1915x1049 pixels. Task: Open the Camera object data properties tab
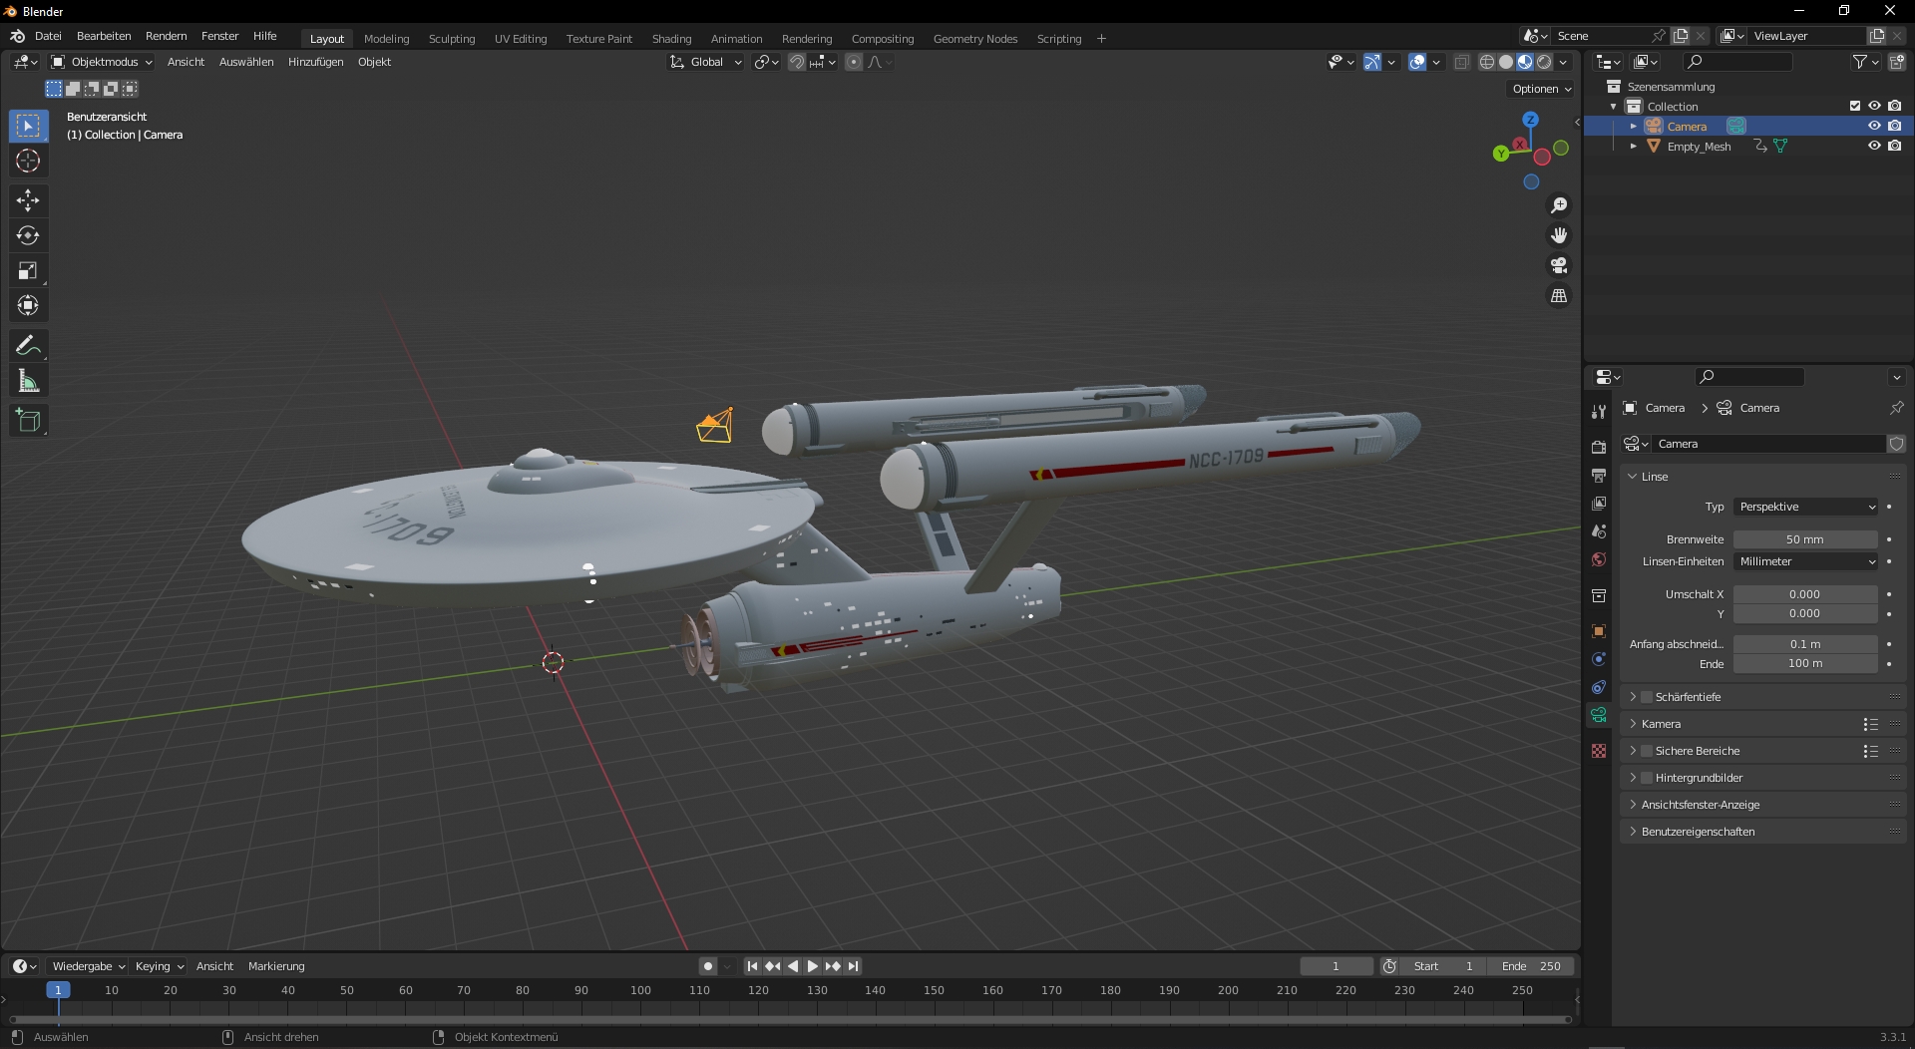click(x=1599, y=715)
